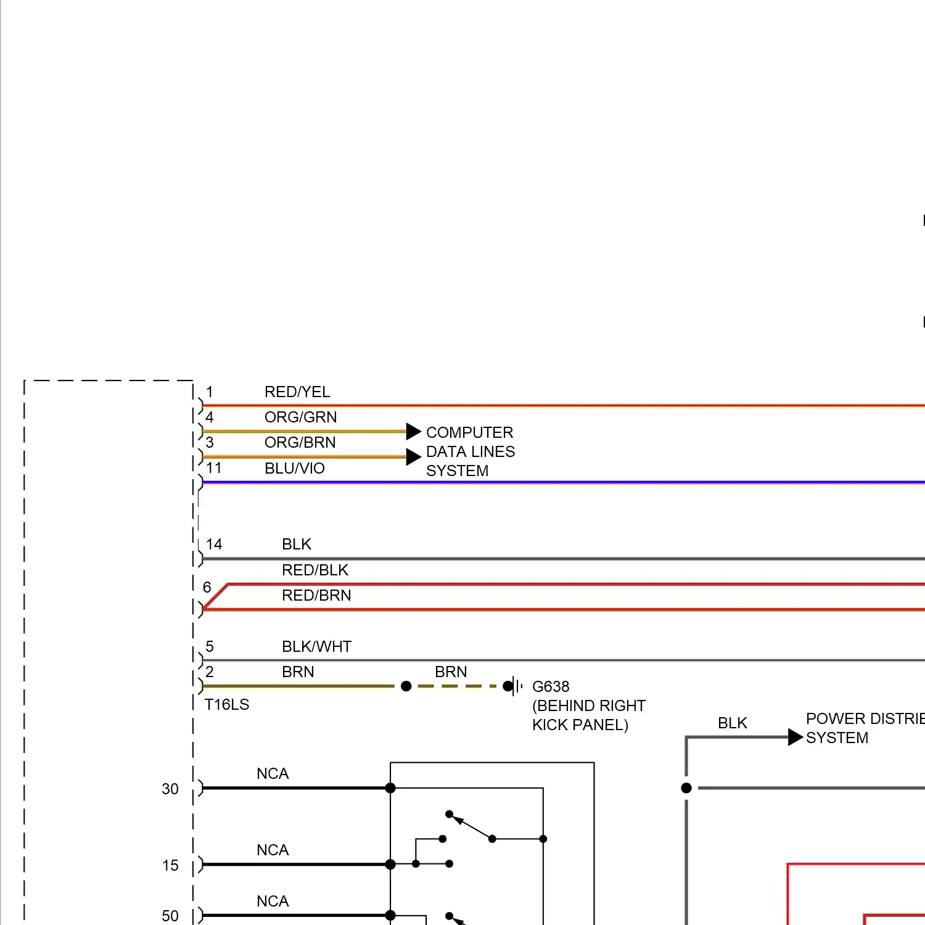Select terminal number 30

coord(170,789)
